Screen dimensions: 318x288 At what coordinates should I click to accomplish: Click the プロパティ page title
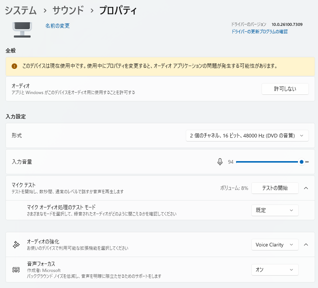[x=118, y=11]
